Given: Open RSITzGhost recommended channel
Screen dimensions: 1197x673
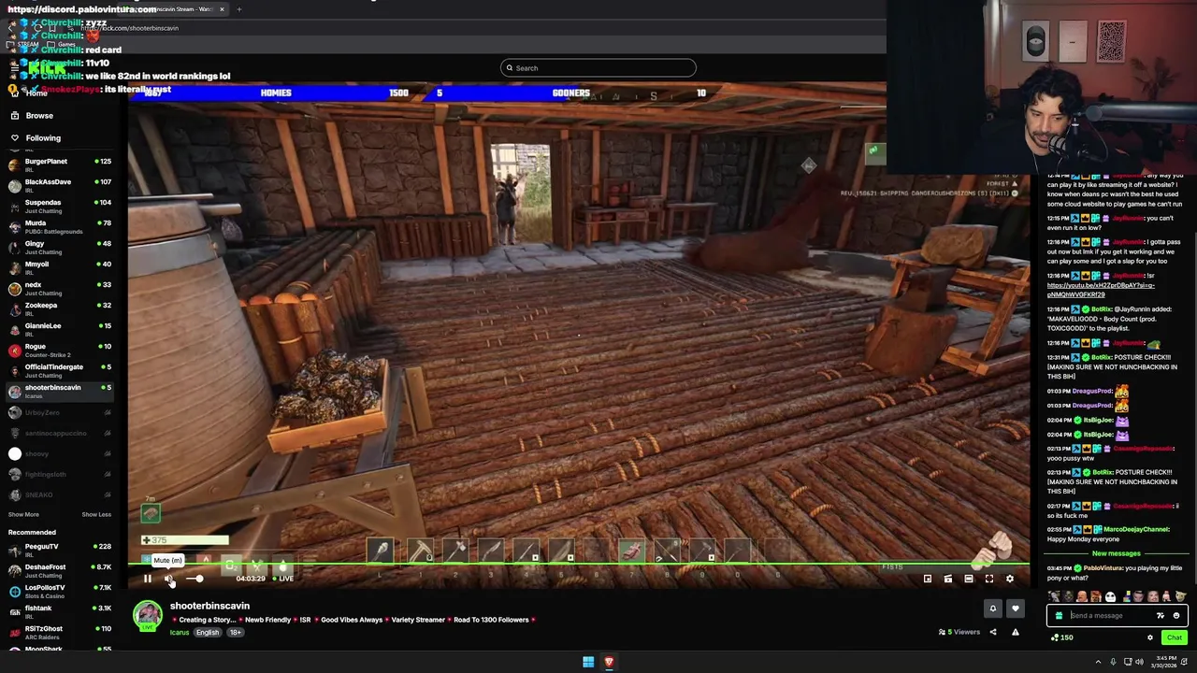Looking at the screenshot, I should click(58, 632).
